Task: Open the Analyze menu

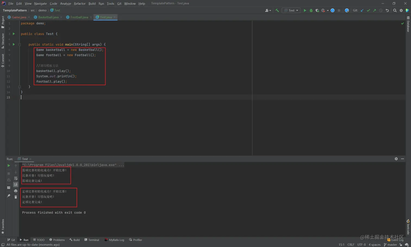Action: [66, 4]
